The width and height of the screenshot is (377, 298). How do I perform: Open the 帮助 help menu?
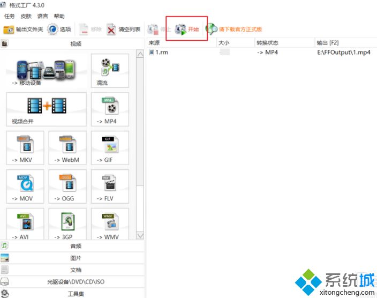59,16
